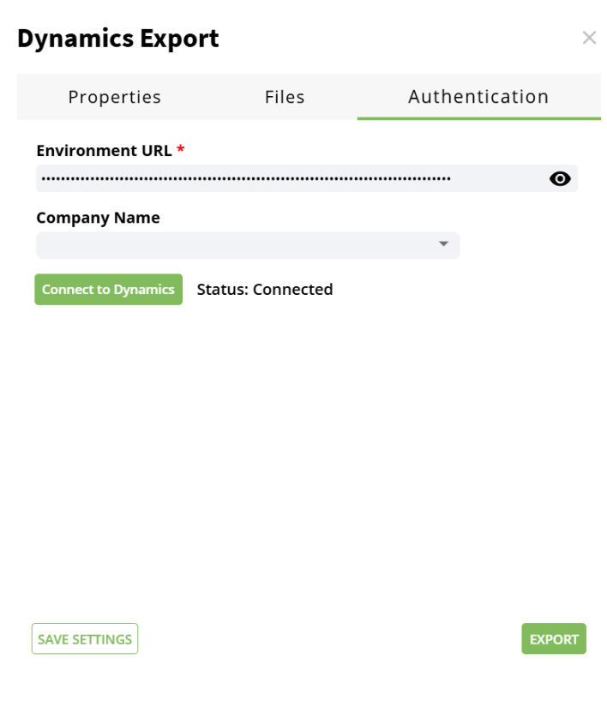Click the green underline beneath Authentication tab
Viewport: 607px width, 702px height.
coord(478,117)
